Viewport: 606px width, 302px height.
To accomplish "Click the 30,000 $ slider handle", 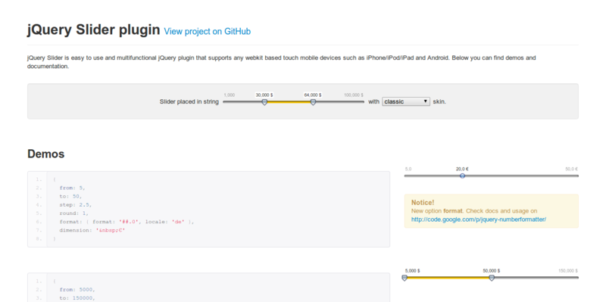I will coord(264,102).
